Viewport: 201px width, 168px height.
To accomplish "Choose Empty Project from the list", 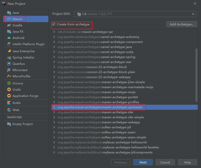I will (x=22, y=124).
